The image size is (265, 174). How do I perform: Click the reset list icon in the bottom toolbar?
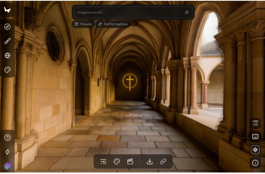pyautogui.click(x=103, y=162)
